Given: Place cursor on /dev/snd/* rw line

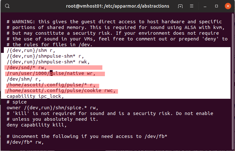Looking at the screenshot, I should pos(27,68).
